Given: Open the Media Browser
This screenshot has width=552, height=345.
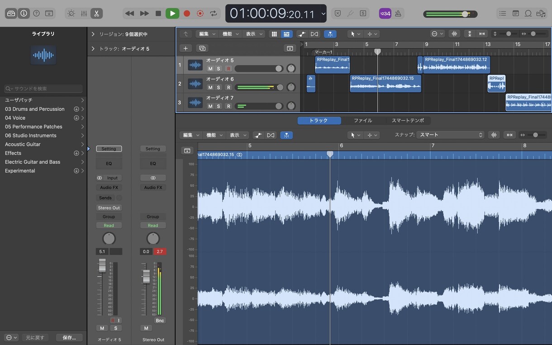Looking at the screenshot, I should [x=541, y=13].
